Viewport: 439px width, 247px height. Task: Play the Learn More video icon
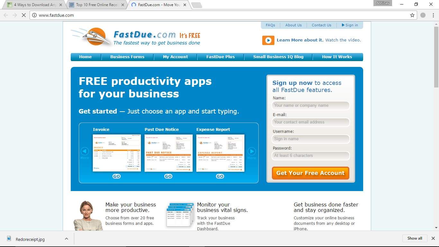point(268,40)
